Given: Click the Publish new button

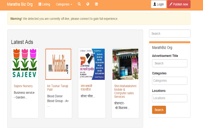Looking at the screenshot, I should coord(179,4).
